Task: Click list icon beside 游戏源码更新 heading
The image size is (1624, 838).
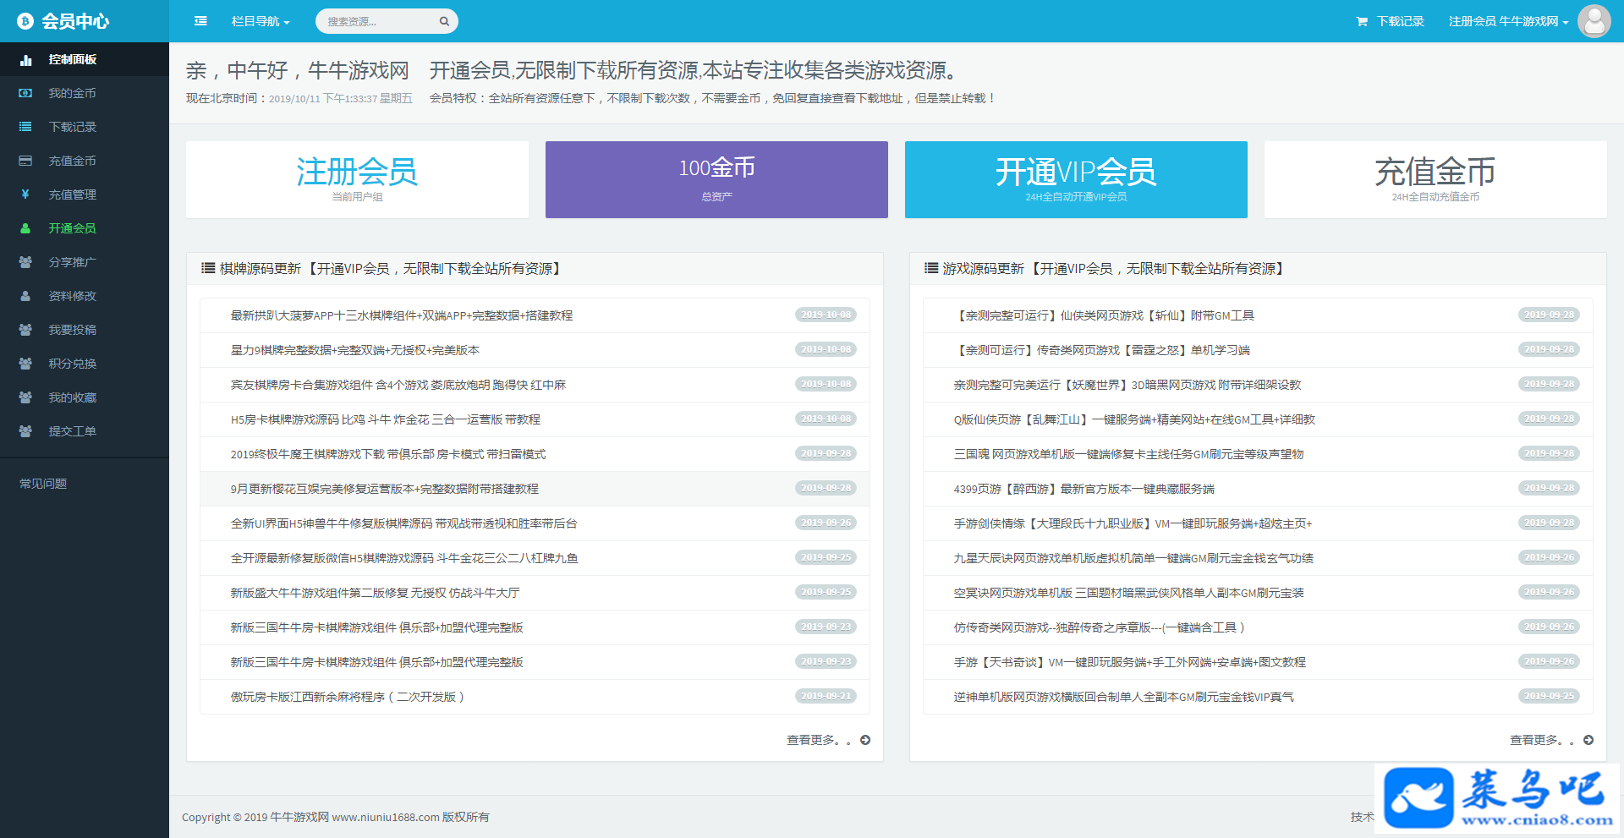Action: [931, 268]
